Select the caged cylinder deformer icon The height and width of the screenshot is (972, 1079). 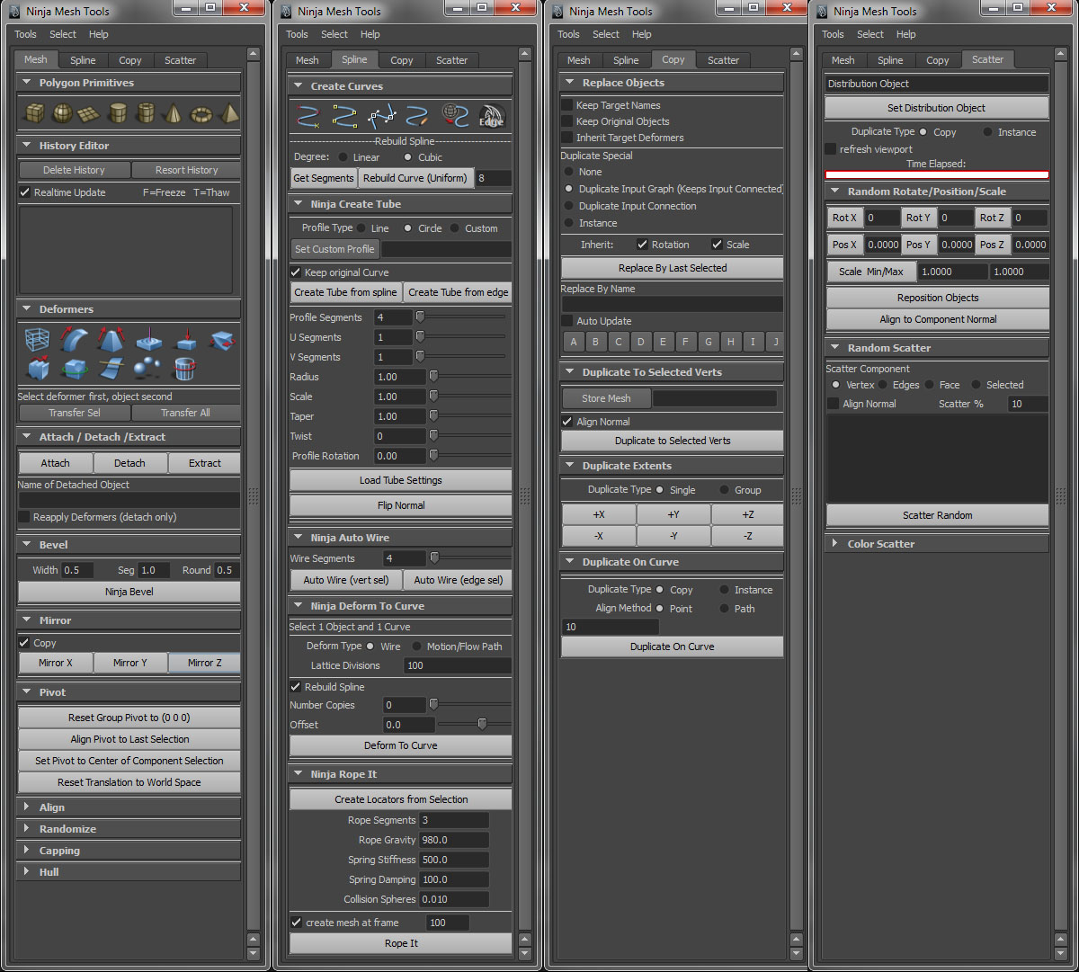click(x=185, y=369)
